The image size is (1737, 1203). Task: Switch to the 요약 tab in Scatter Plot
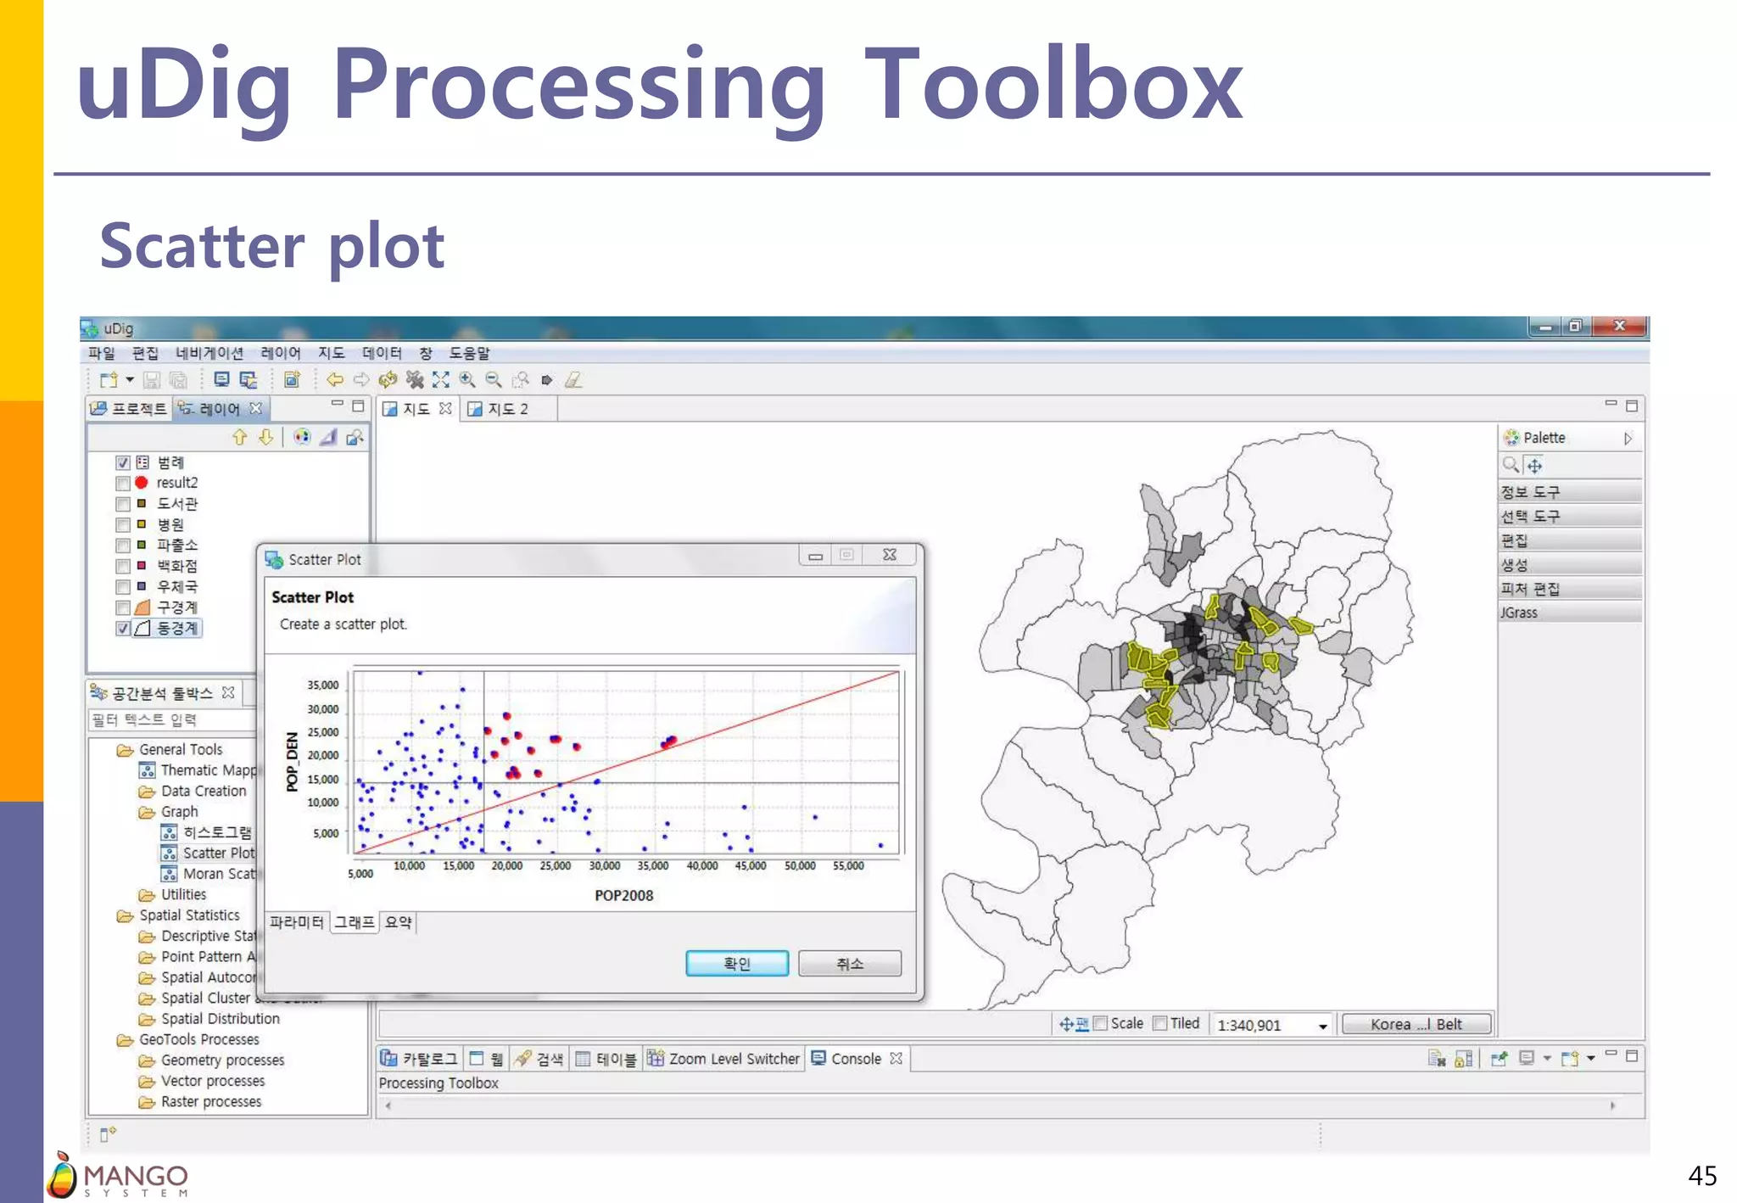[399, 922]
